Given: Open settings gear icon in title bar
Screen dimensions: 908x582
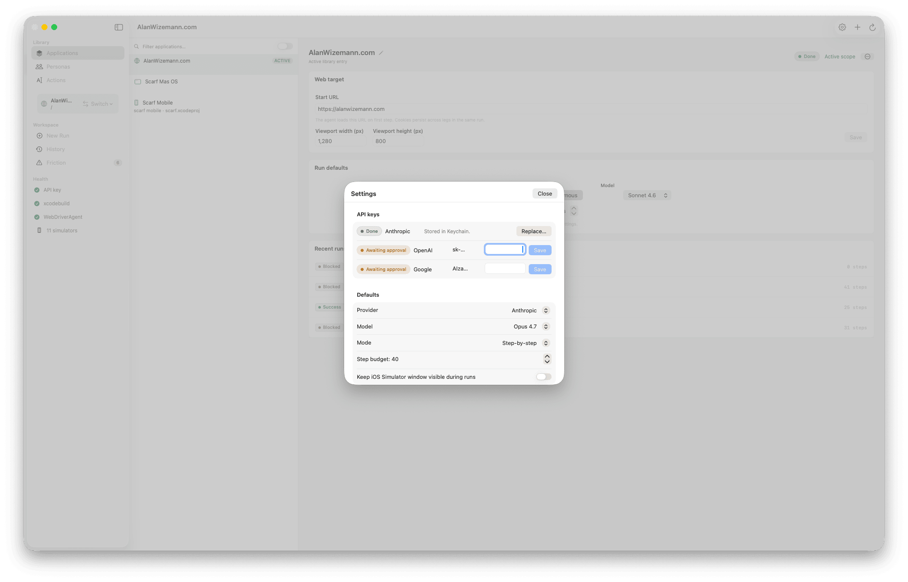Looking at the screenshot, I should pos(842,27).
